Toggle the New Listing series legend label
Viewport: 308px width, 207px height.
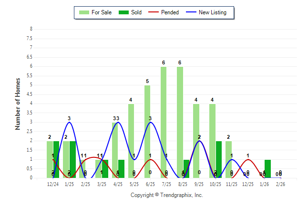(213, 12)
